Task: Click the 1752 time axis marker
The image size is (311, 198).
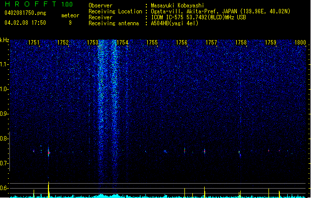Action: click(63, 43)
